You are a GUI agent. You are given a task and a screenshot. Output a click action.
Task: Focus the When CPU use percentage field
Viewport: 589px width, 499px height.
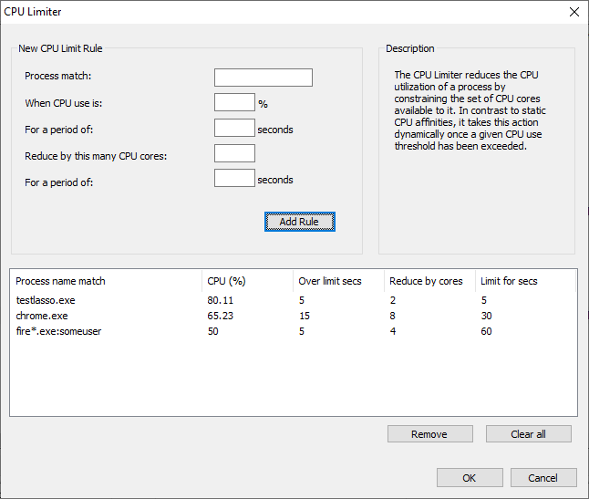pos(233,102)
